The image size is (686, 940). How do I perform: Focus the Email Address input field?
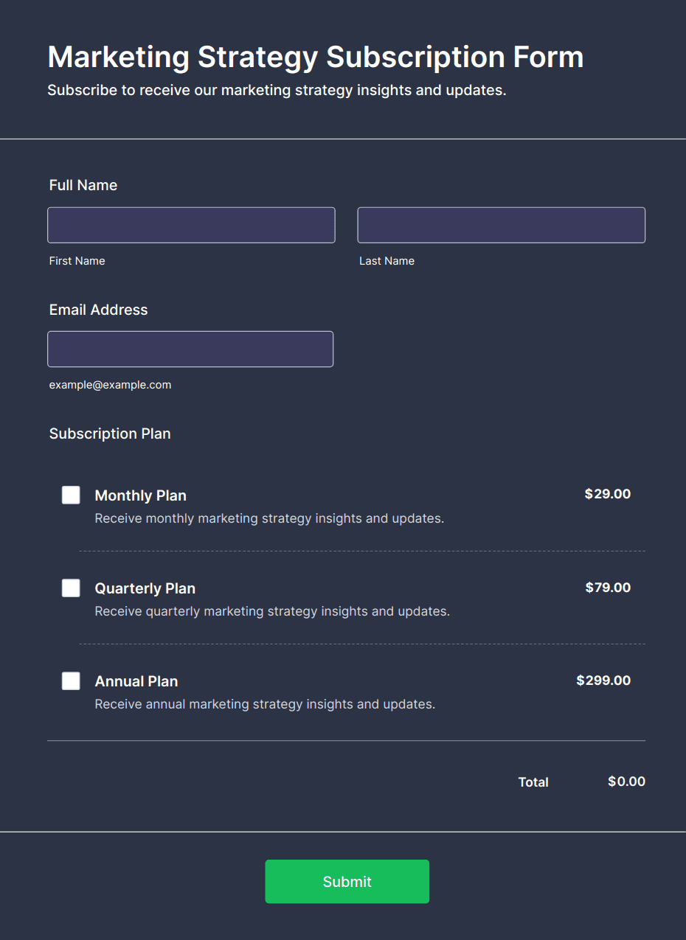[190, 349]
